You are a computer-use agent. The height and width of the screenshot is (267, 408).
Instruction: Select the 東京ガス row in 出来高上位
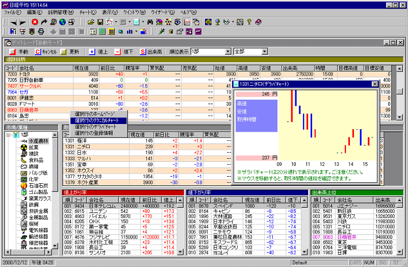pyautogui.click(x=354, y=216)
